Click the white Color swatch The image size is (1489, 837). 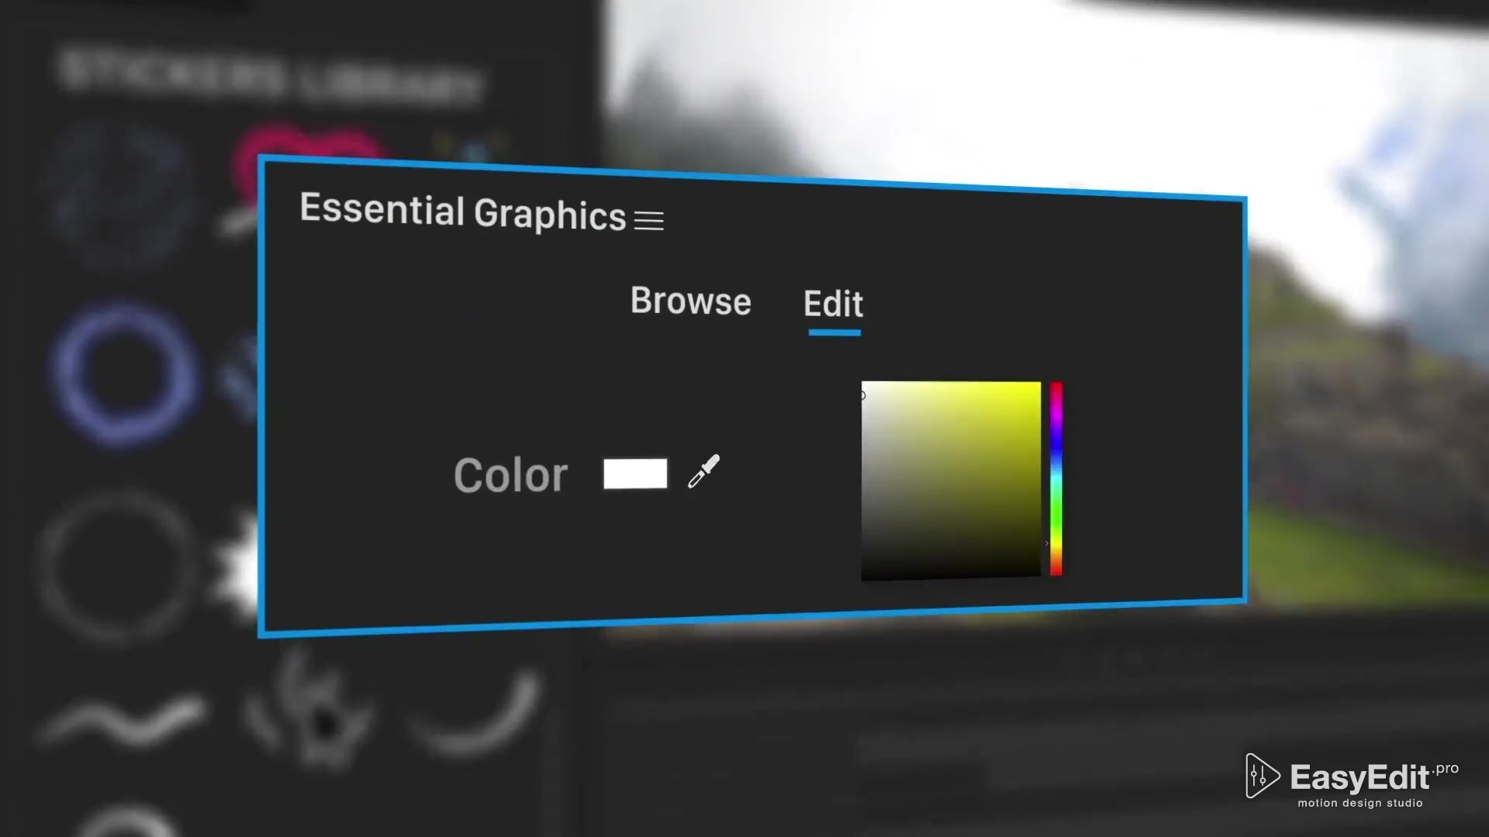click(x=635, y=474)
